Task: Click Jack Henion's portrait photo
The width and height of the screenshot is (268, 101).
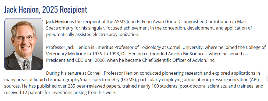Action: click(x=24, y=44)
